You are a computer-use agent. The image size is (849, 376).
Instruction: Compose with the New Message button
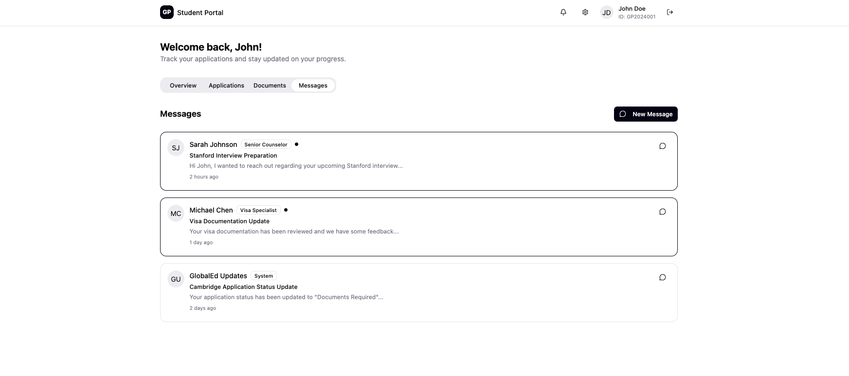point(645,114)
